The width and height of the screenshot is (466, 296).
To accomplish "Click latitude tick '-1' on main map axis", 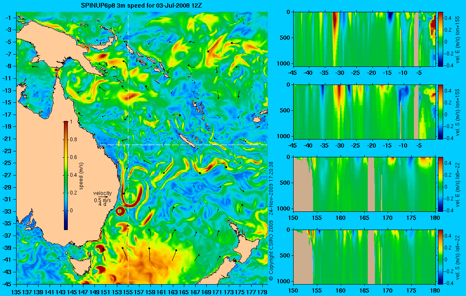I will [8, 18].
